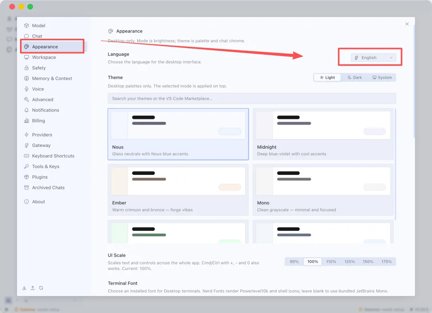Select the slate-accented theme card below Mono

click(x=323, y=232)
